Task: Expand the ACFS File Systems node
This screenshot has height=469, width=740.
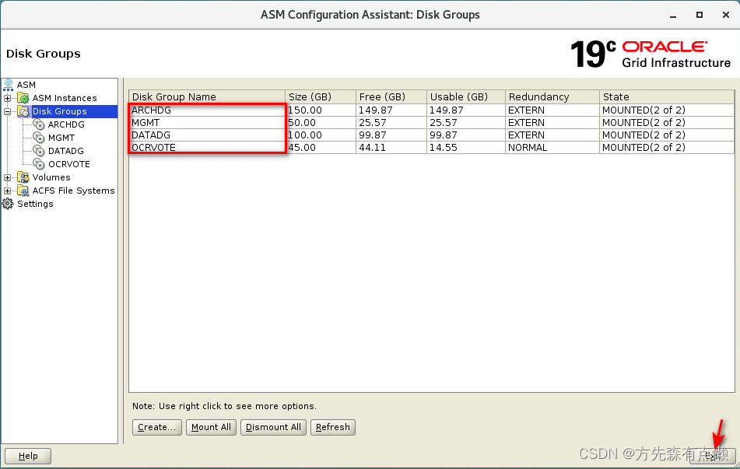Action: (x=8, y=191)
